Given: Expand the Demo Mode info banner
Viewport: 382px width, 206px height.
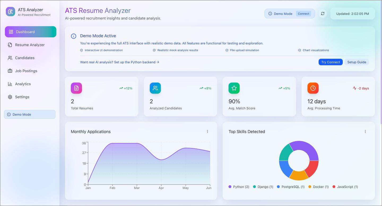Looking at the screenshot, I should click(73, 36).
